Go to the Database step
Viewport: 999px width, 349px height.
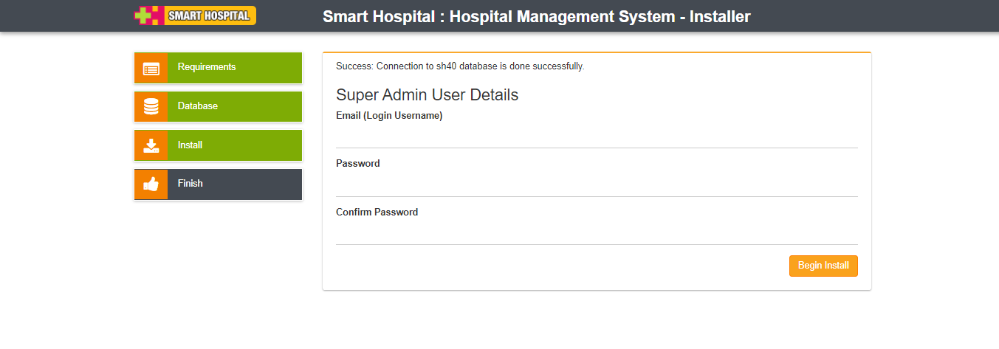pos(198,106)
